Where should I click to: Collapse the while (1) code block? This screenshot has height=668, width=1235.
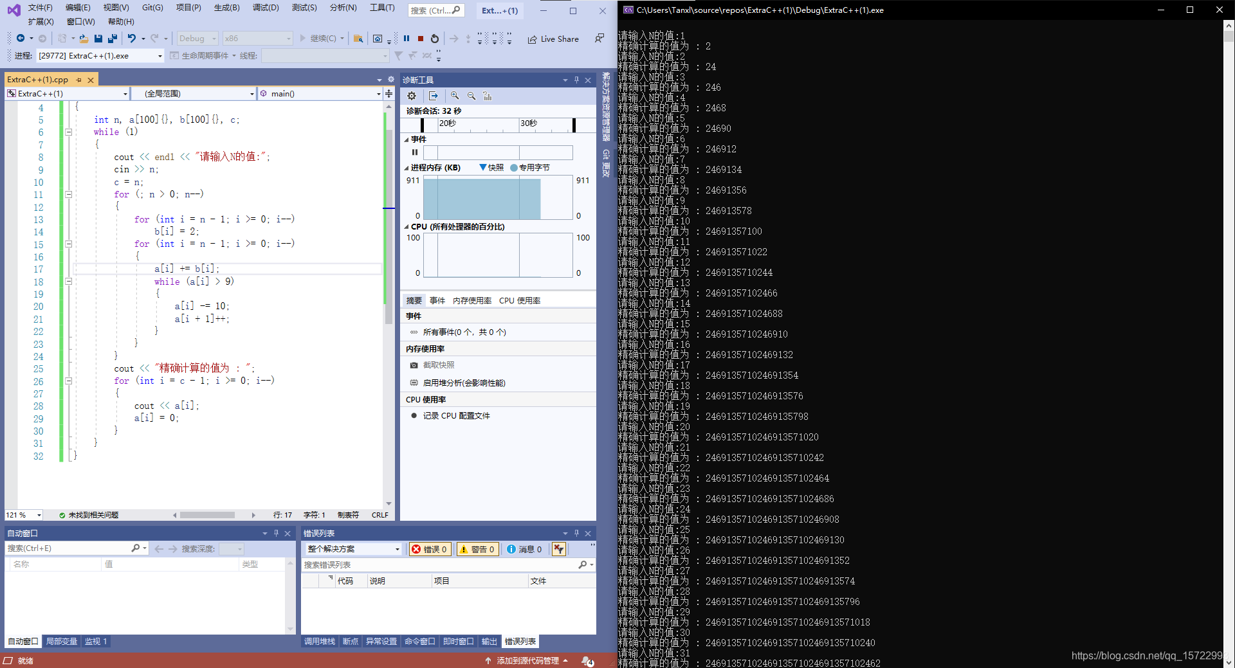[68, 132]
